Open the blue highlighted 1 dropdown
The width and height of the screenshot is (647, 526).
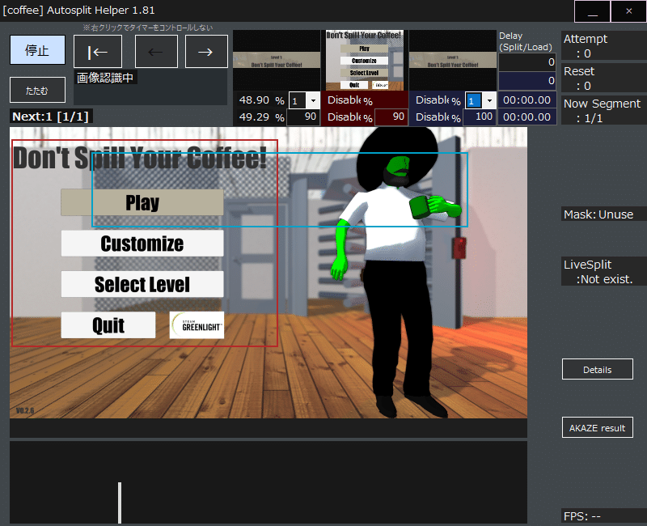point(489,100)
